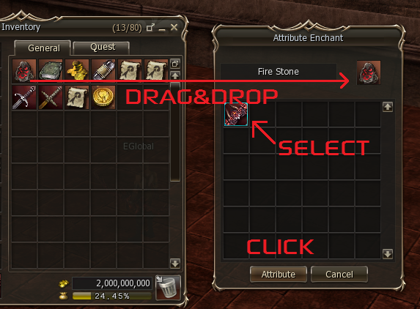Switch to the Quest tab
Image resolution: width=420 pixels, height=309 pixels.
click(101, 48)
